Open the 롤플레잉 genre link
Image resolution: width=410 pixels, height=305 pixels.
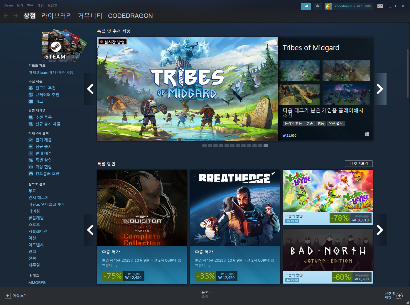(x=36, y=218)
